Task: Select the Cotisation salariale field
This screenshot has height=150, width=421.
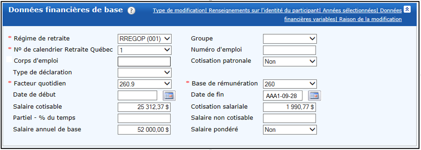Action: pyautogui.click(x=289, y=107)
